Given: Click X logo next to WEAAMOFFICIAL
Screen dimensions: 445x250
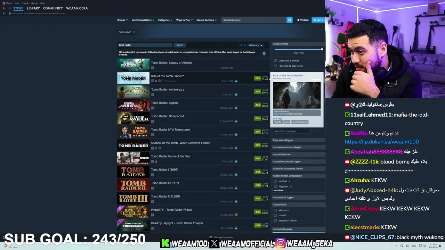Looking at the screenshot, I should coord(214,243).
